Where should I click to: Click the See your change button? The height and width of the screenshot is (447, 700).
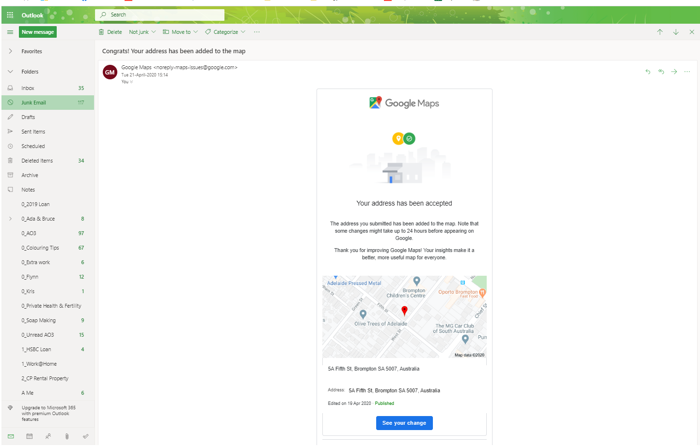coord(404,423)
